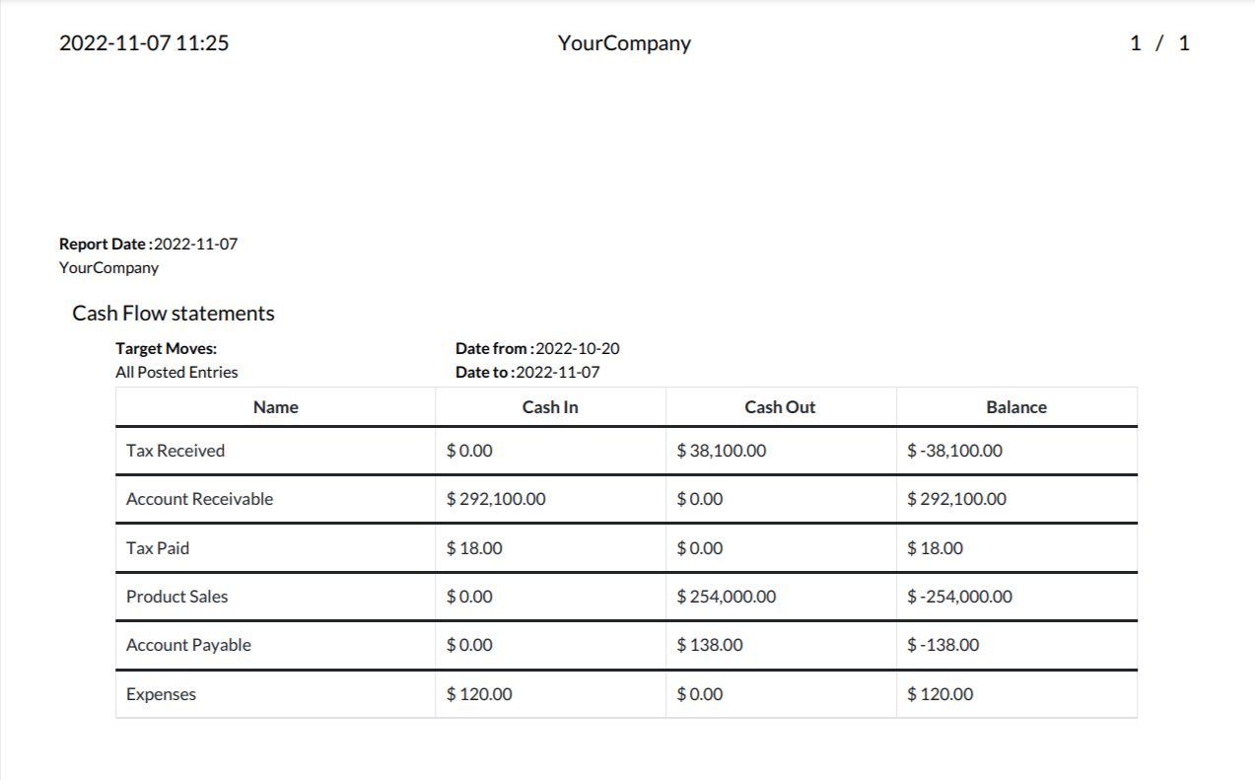1255x780 pixels.
Task: Click the Tax Paid row name
Action: tap(158, 548)
